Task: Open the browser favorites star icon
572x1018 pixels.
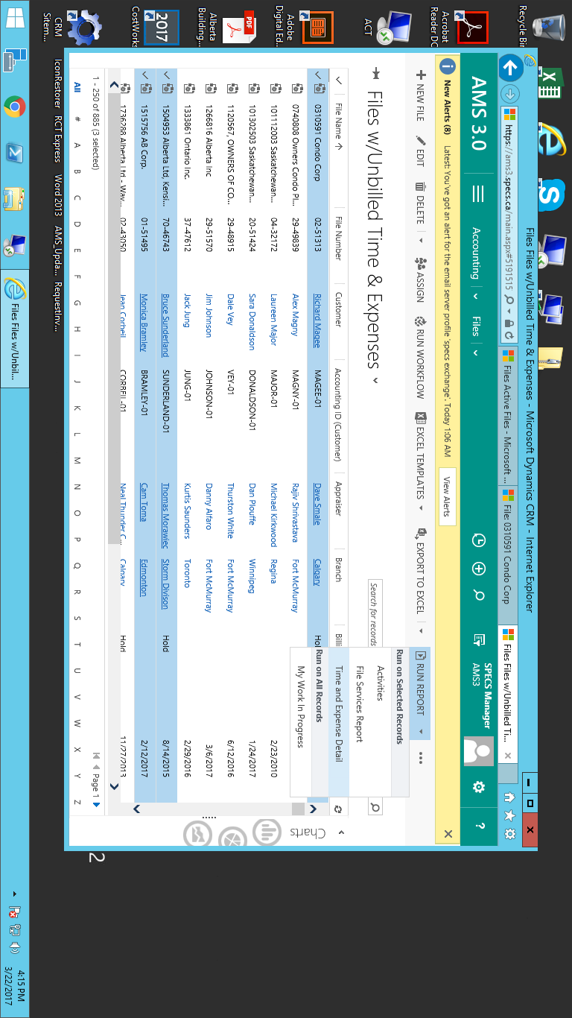Action: 510,816
